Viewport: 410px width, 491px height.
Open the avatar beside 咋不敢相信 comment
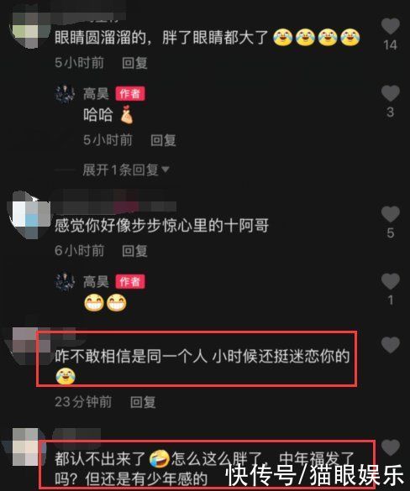(29, 346)
